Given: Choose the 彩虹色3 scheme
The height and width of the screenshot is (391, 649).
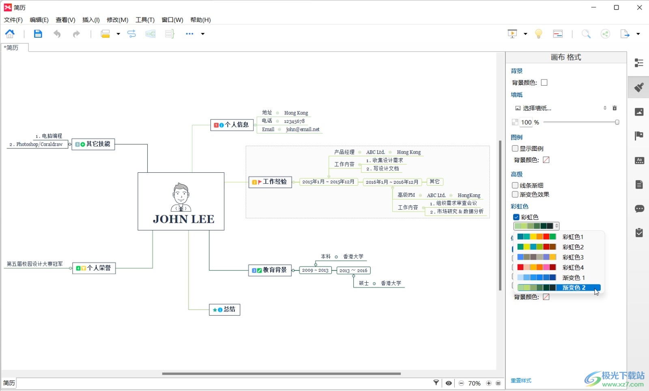Looking at the screenshot, I should [559, 257].
